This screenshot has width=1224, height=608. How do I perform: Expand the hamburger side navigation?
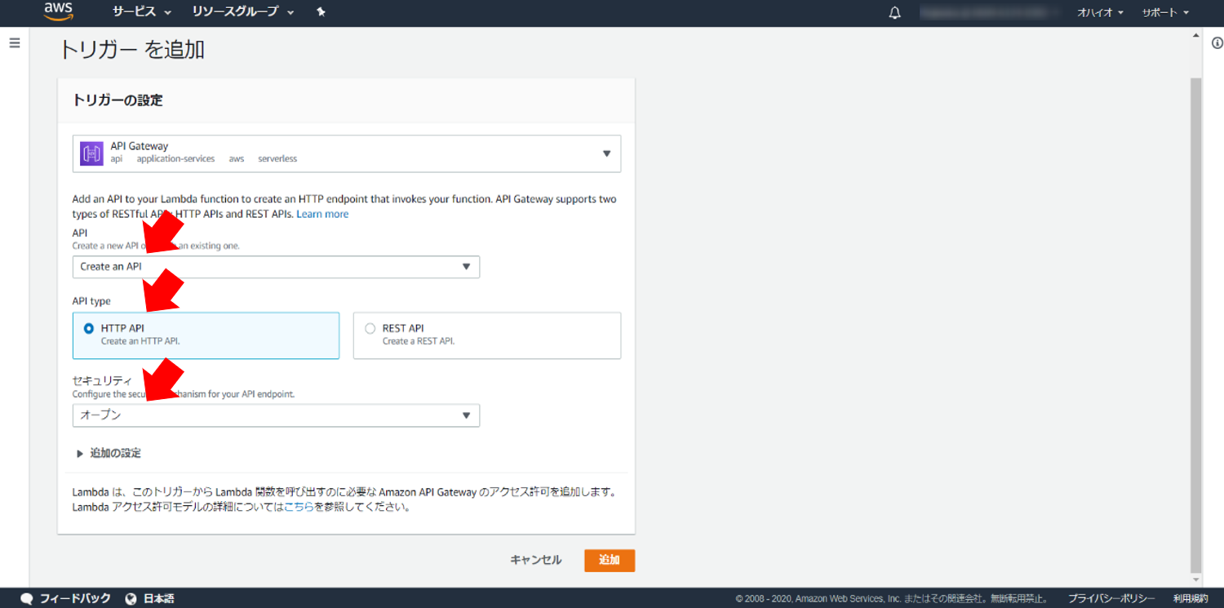(15, 43)
